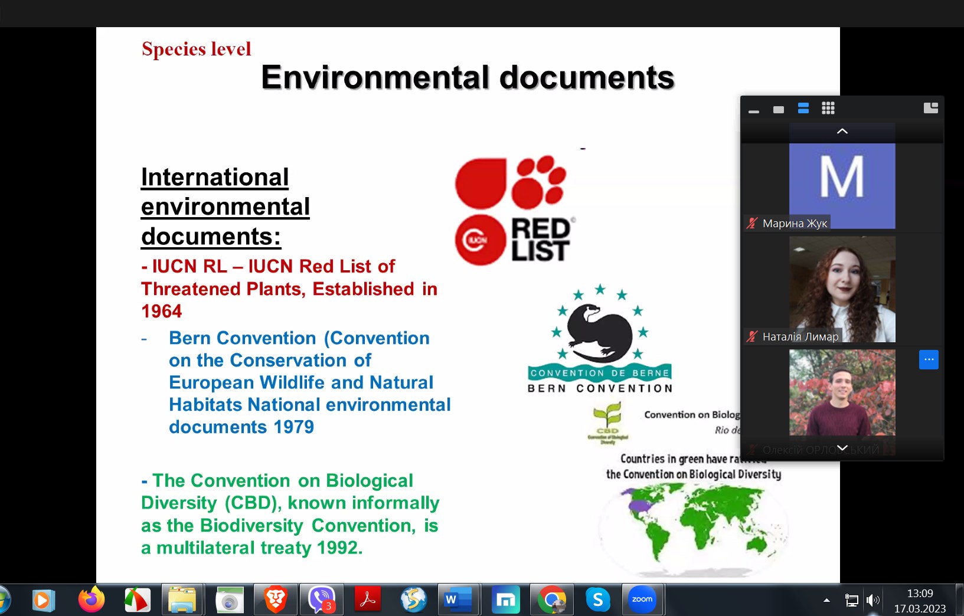Open network status icon in the tray

[x=852, y=601]
